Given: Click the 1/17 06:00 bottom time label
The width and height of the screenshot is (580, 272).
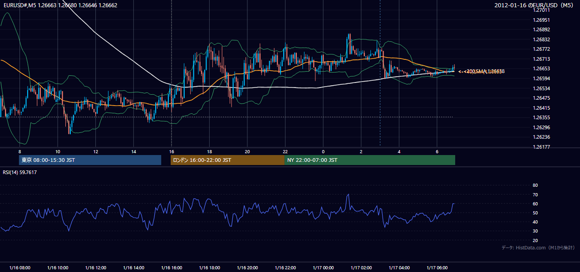Looking at the screenshot, I should tap(437, 268).
